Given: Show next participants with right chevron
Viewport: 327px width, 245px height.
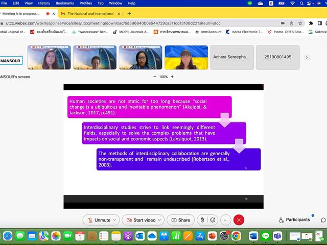Looking at the screenshot, I should click(307, 57).
